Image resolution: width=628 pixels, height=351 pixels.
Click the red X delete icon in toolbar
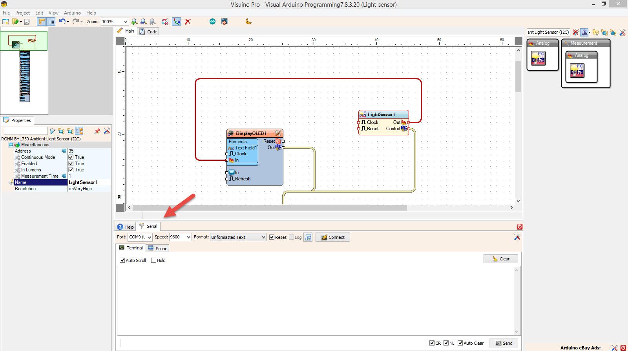coord(188,22)
